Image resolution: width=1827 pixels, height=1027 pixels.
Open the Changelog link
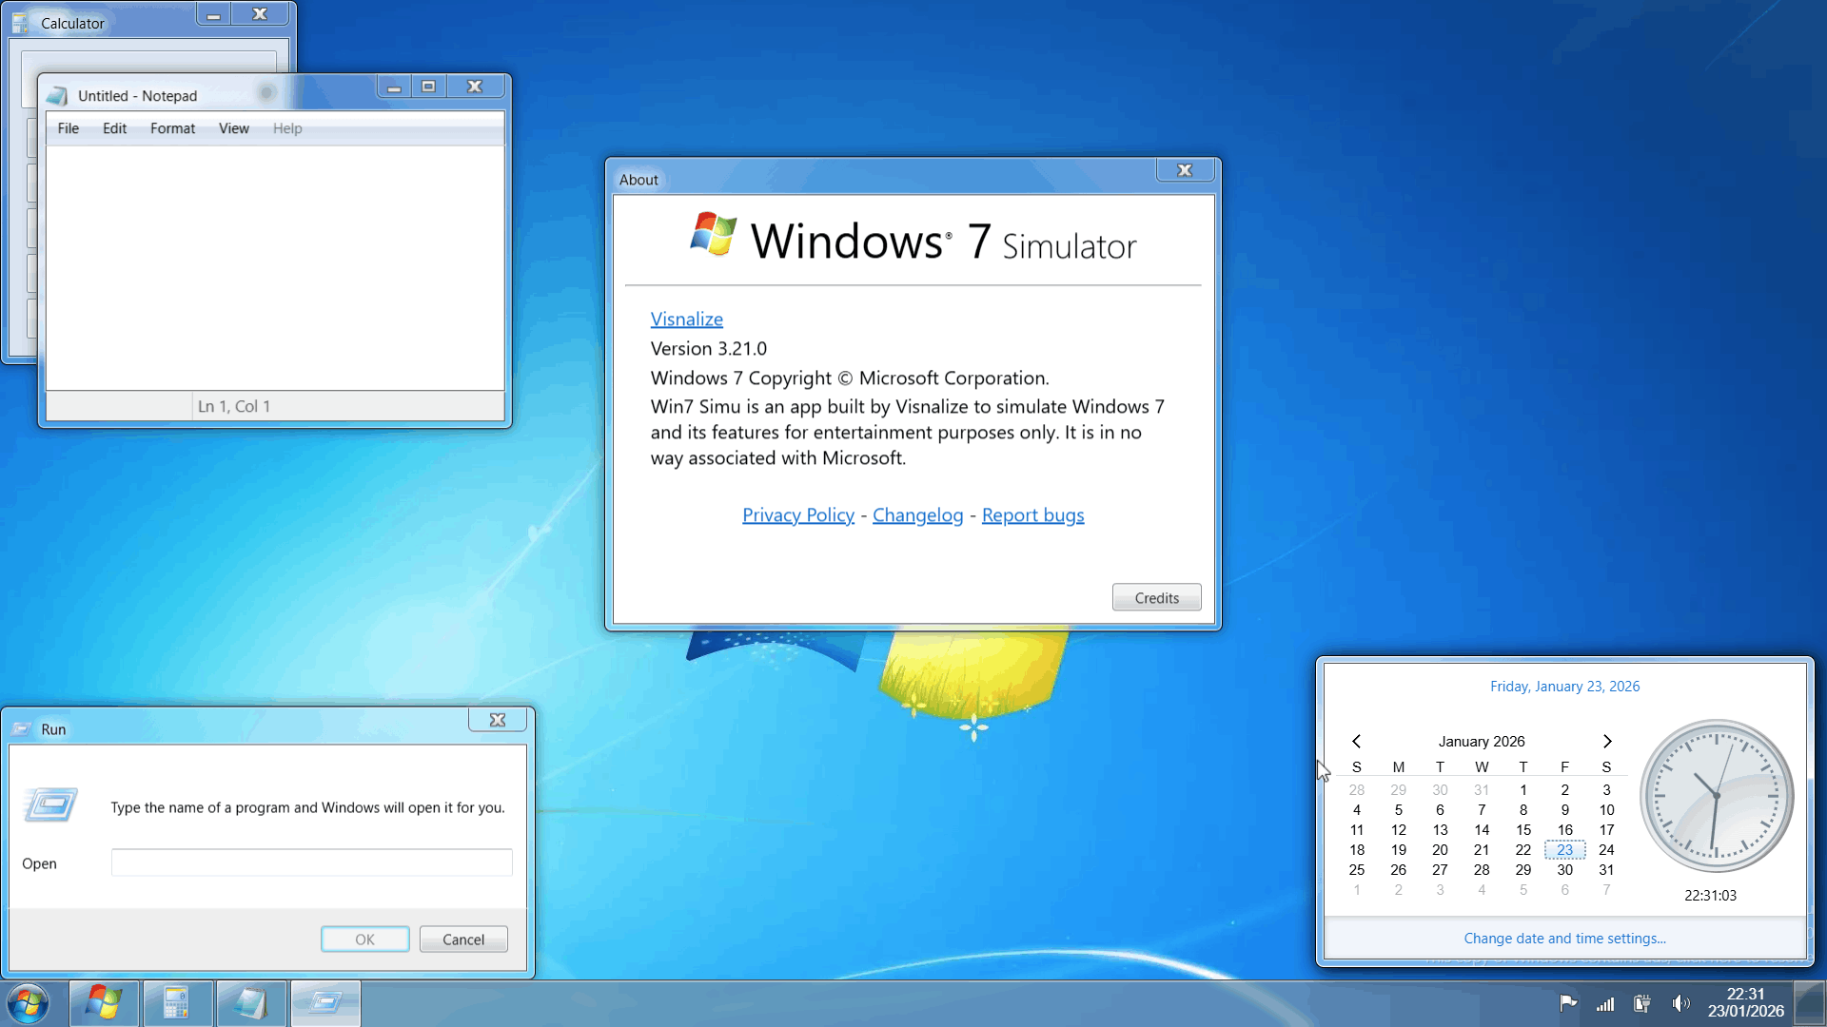(x=917, y=514)
